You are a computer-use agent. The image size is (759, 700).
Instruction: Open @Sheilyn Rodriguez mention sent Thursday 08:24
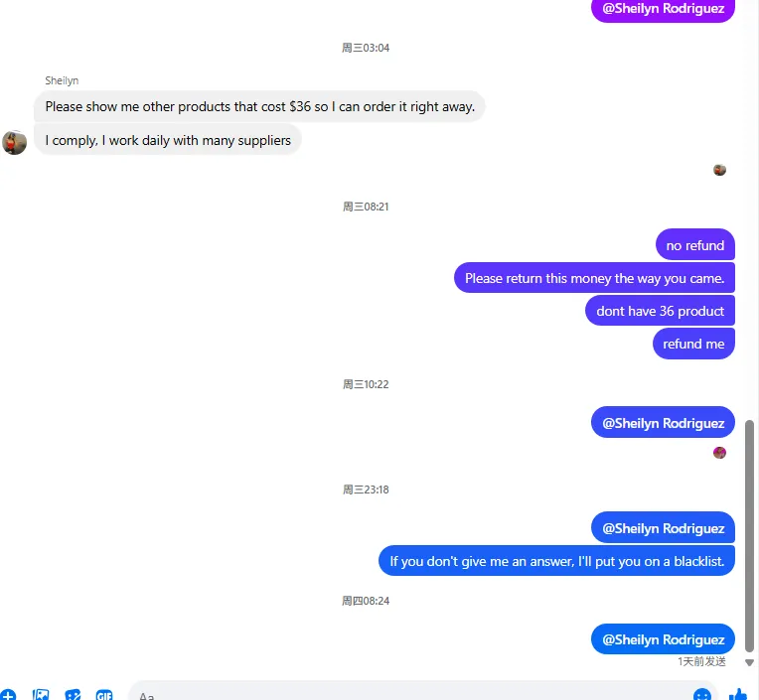coord(663,639)
